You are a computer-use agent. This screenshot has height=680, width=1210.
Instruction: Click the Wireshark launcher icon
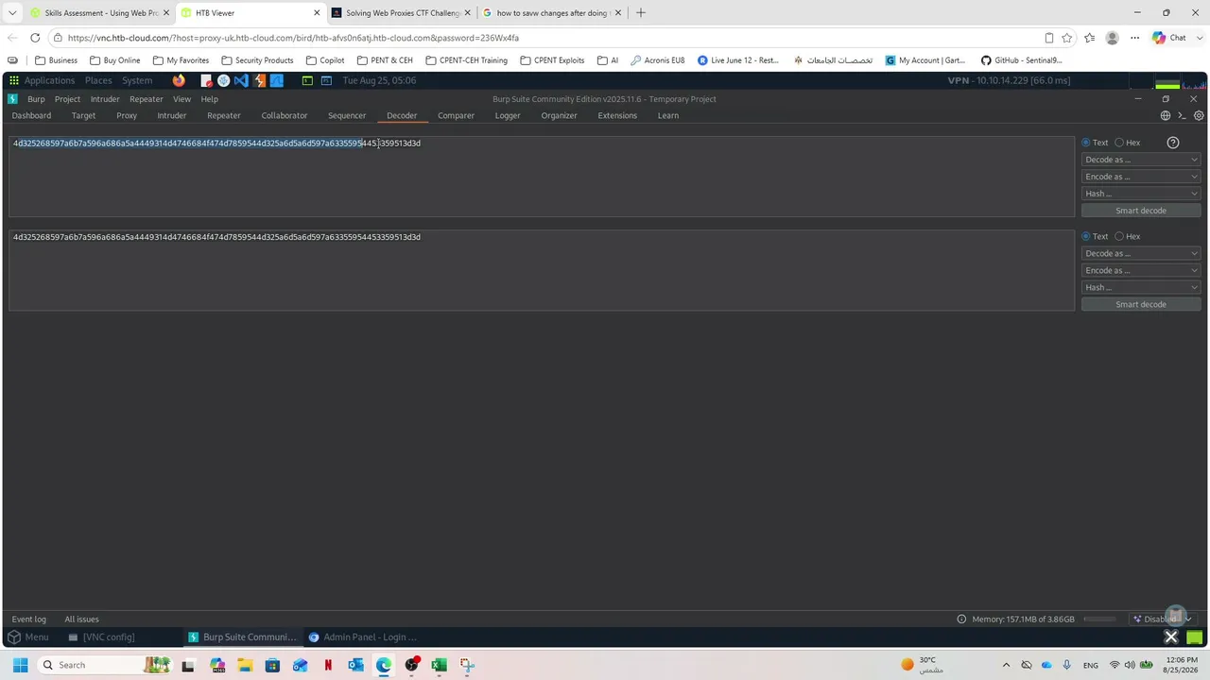(277, 80)
